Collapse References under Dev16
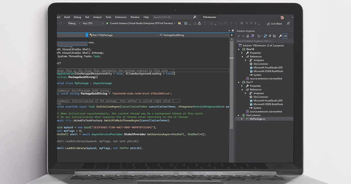351x184 pixels. pos(242,57)
